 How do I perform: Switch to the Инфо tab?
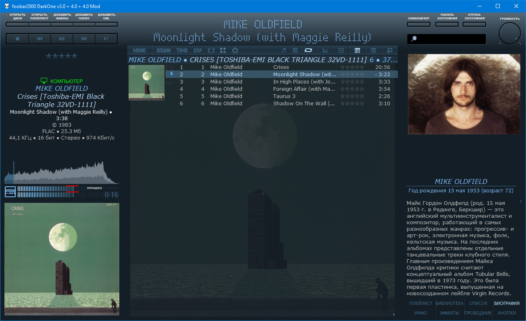[421, 313]
